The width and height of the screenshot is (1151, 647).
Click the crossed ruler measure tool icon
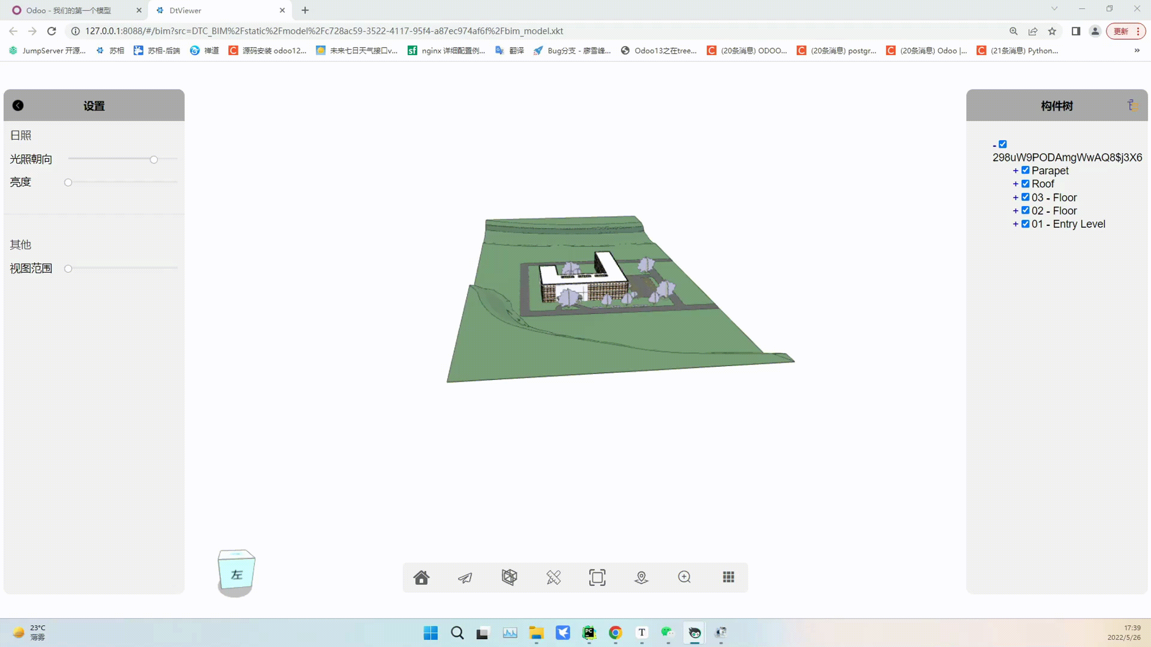(x=553, y=577)
